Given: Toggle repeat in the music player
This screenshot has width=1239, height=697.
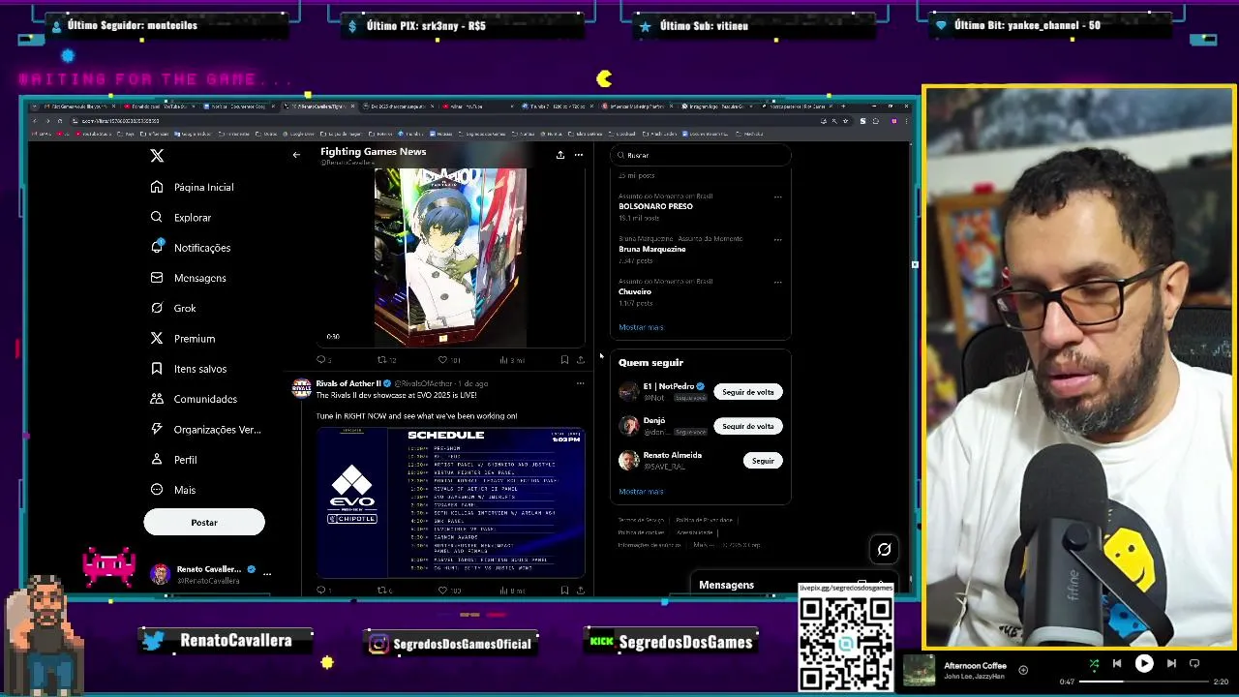Looking at the screenshot, I should 1194,664.
